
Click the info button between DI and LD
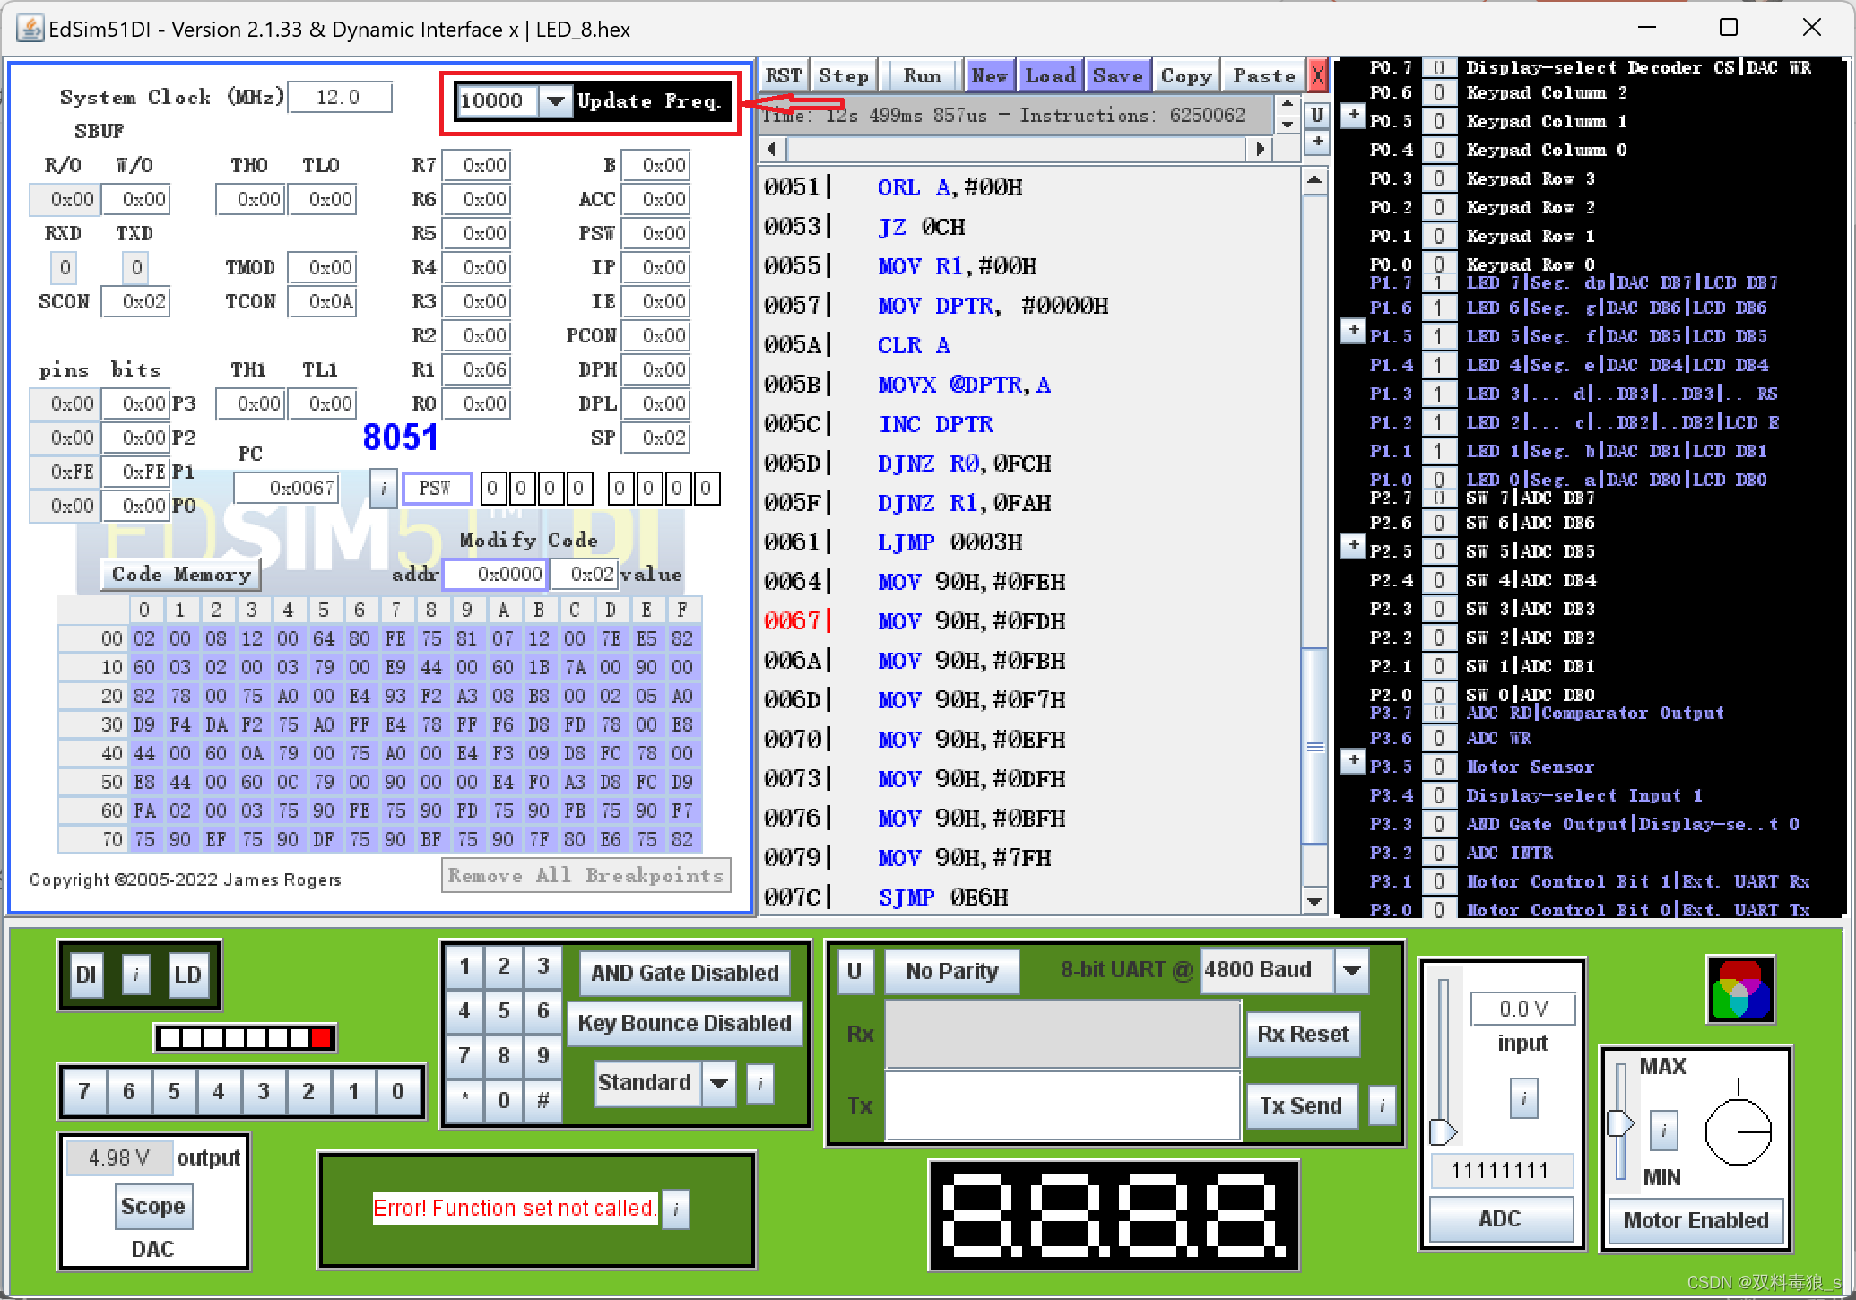(x=136, y=975)
